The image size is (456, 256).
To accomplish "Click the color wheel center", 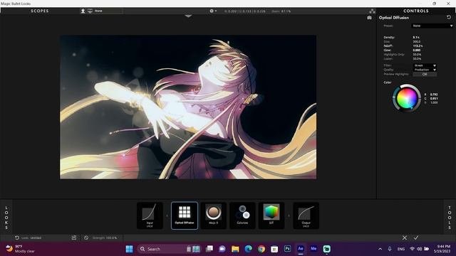I will (x=407, y=98).
